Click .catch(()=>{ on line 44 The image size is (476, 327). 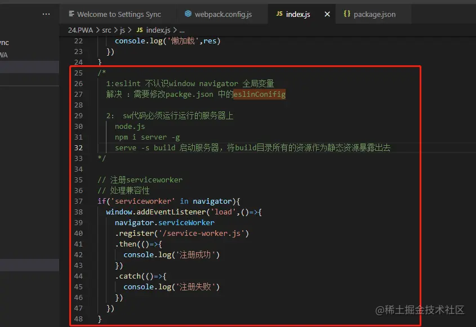click(x=141, y=276)
